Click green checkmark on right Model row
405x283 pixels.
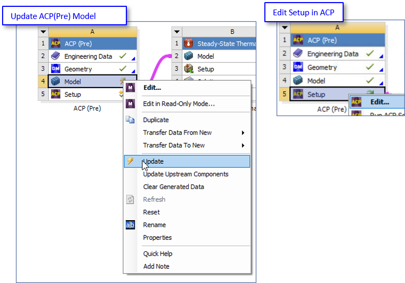(370, 80)
